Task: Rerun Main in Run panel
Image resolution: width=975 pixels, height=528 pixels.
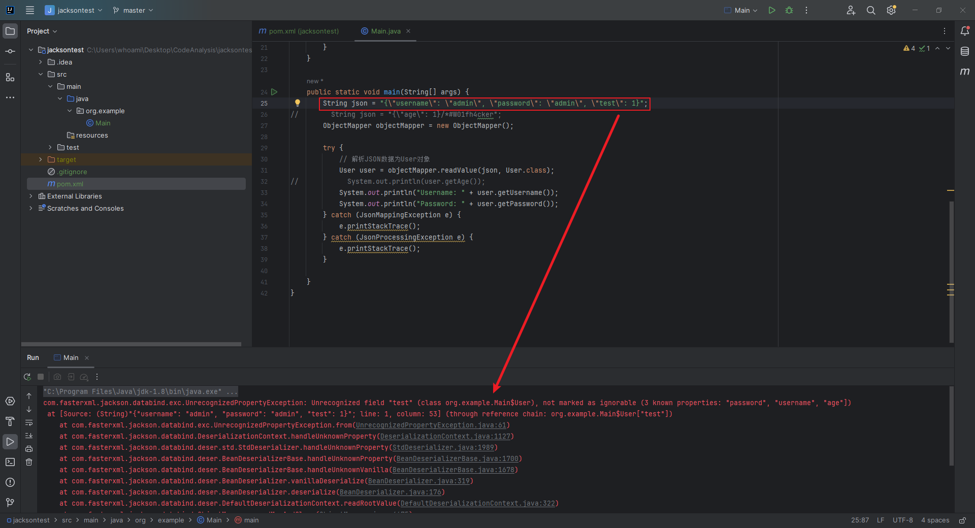Action: tap(27, 377)
